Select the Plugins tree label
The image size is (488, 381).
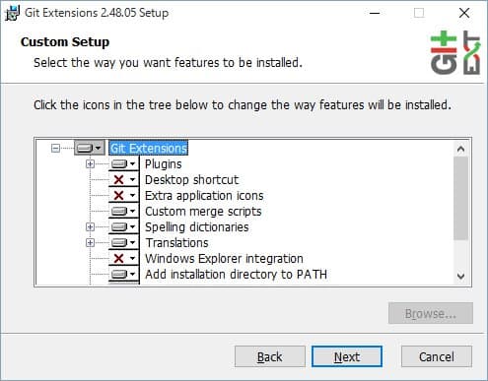coord(164,163)
